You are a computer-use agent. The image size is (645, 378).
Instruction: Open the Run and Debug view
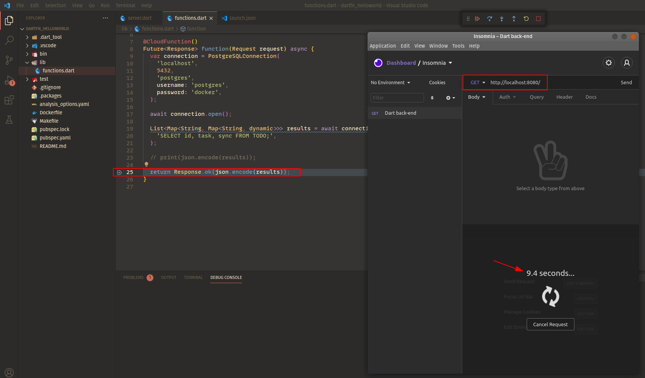(x=9, y=80)
